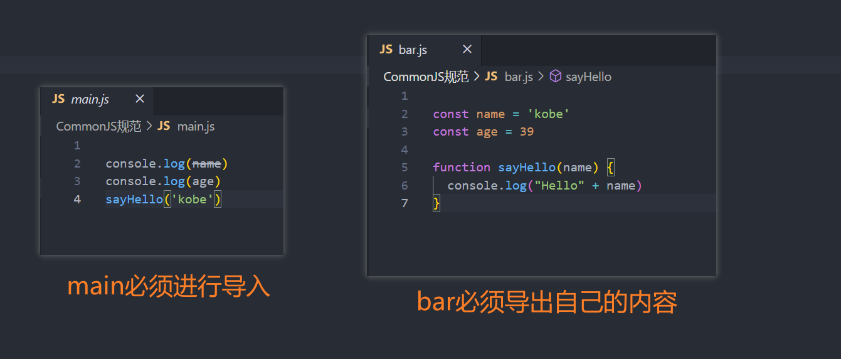This screenshot has width=841, height=359.
Task: Click line number 4 in main.js gutter
Action: click(x=77, y=200)
